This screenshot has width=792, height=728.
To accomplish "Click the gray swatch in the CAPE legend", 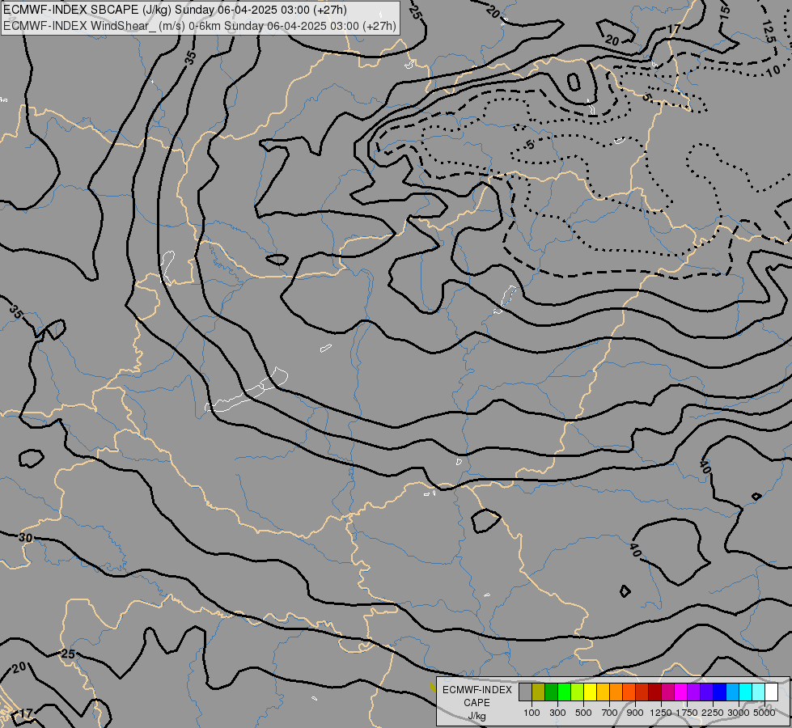I will tap(525, 692).
